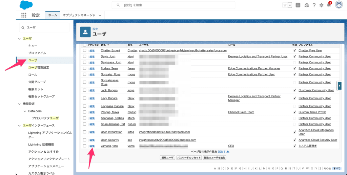Toggle the select-all checkbox in table header
Screen dimensions: 347x175
tap(85, 45)
